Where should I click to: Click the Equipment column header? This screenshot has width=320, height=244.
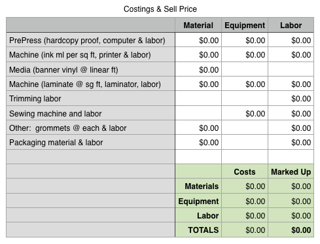tap(245, 25)
